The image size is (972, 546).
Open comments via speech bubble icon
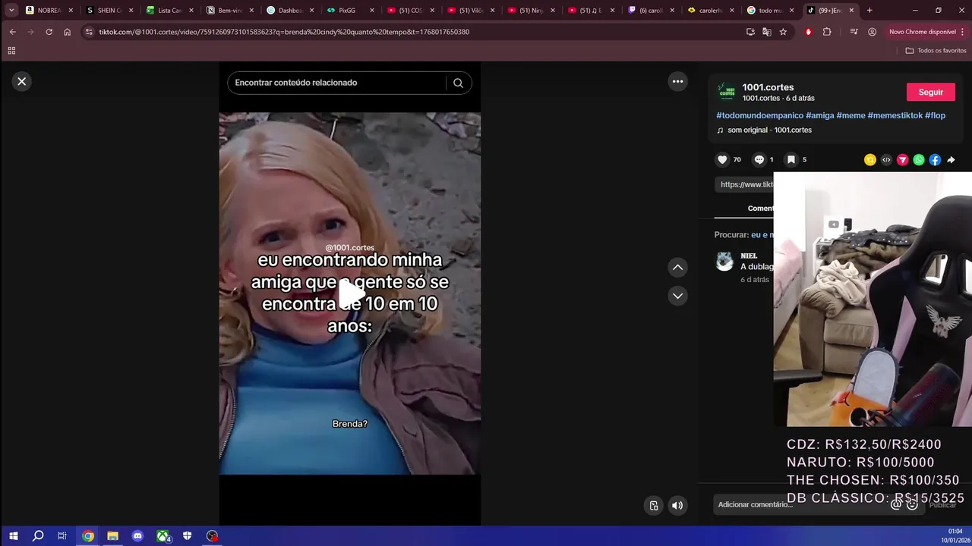pyautogui.click(x=759, y=159)
